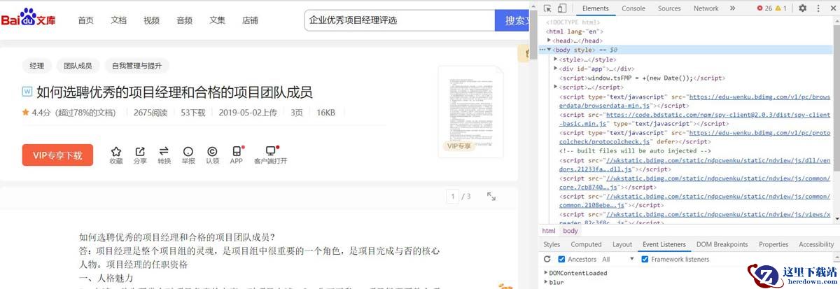Click the 转换 convert icon
This screenshot has width=840, height=289.
164,151
